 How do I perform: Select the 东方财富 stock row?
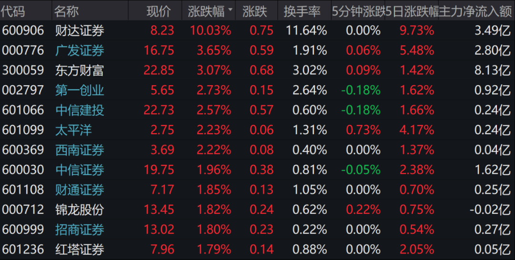80,70
